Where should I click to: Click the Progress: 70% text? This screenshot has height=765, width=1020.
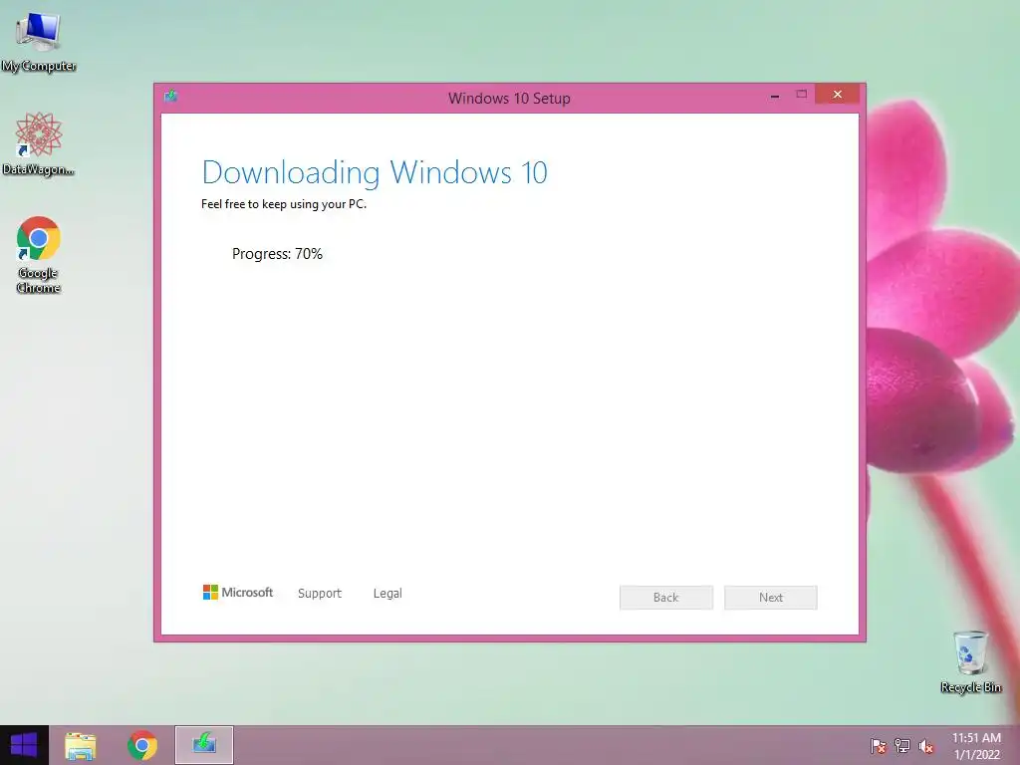pyautogui.click(x=277, y=254)
